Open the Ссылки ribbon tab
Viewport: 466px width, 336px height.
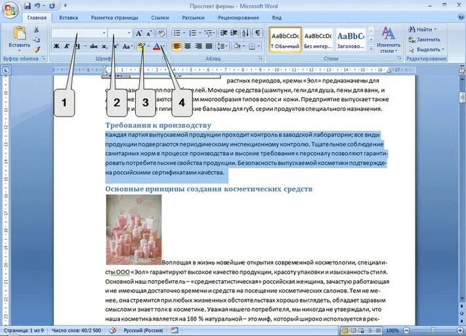pos(160,18)
